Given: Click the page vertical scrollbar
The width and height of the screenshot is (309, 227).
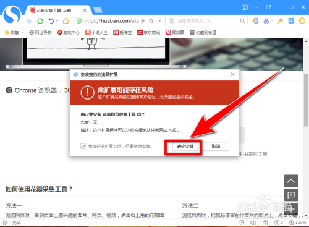Looking at the screenshot, I should click(x=306, y=100).
